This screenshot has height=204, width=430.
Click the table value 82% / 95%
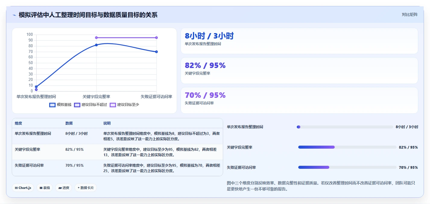(74, 149)
